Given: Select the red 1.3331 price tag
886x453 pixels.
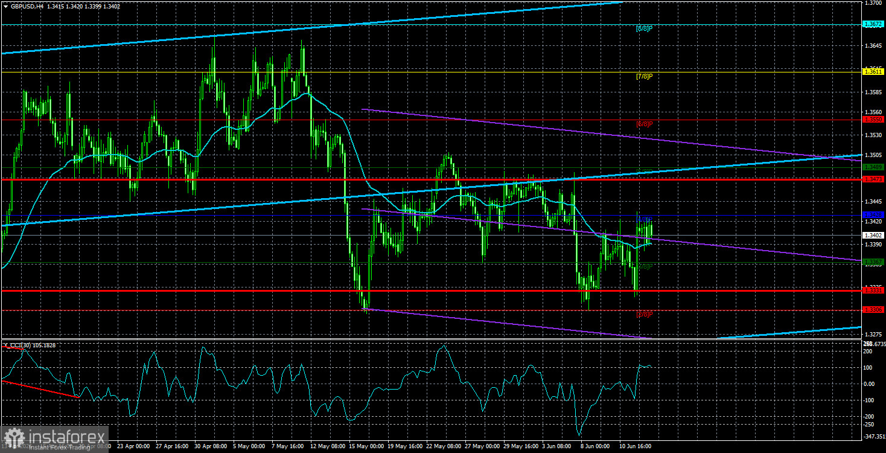Looking at the screenshot, I should point(873,291).
